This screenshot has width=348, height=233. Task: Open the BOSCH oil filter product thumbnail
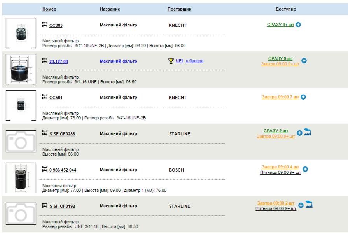click(x=21, y=177)
